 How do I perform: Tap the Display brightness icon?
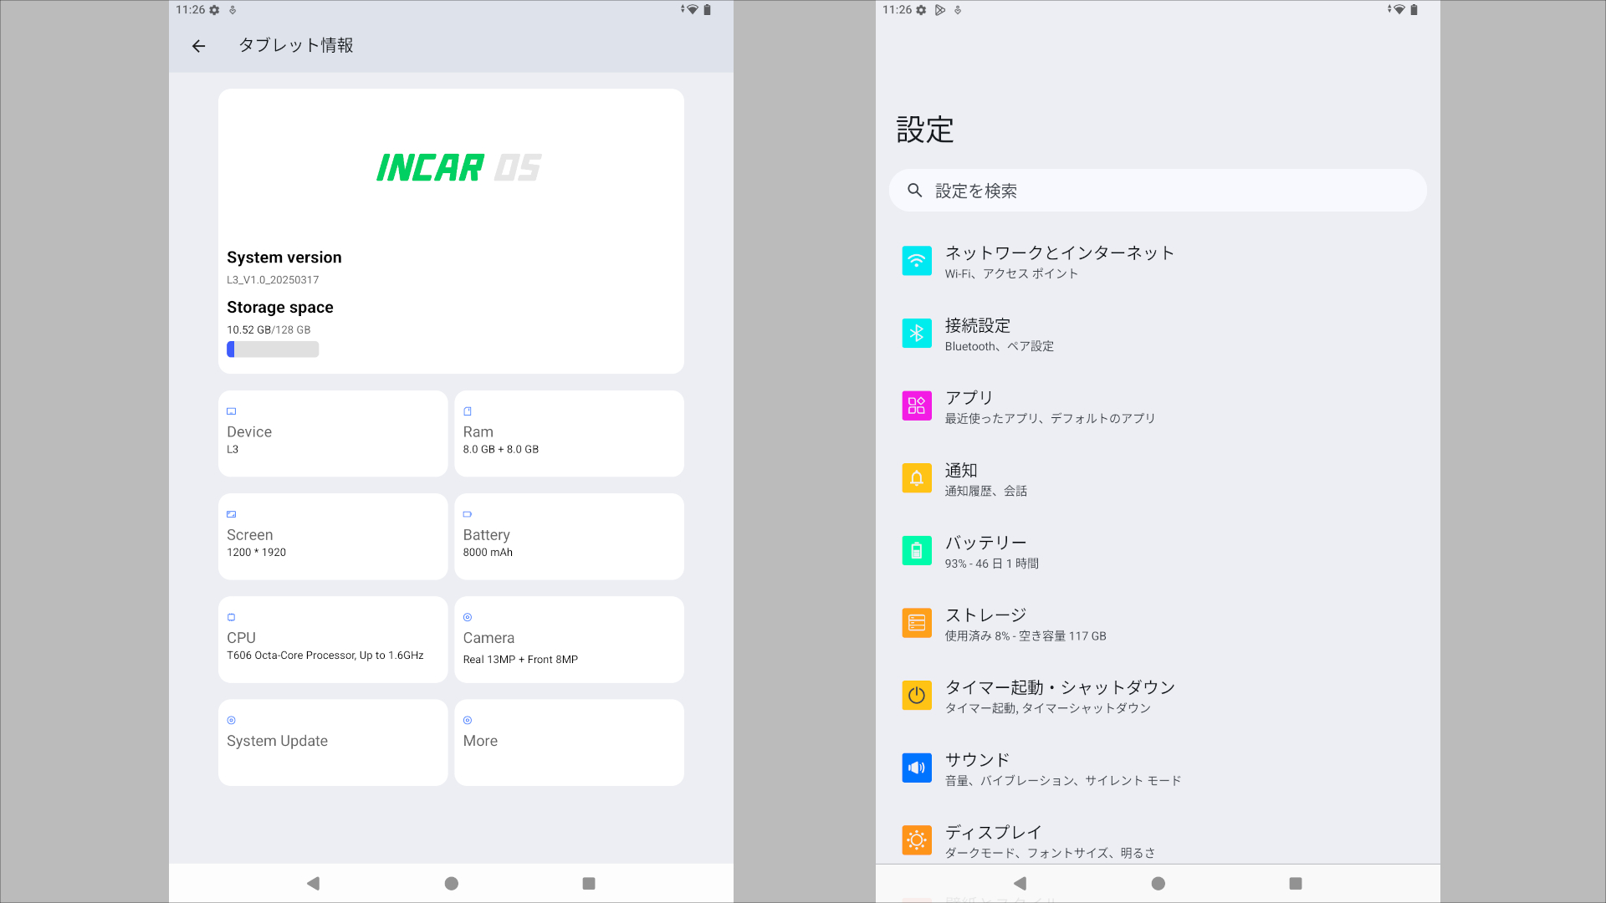(x=916, y=839)
